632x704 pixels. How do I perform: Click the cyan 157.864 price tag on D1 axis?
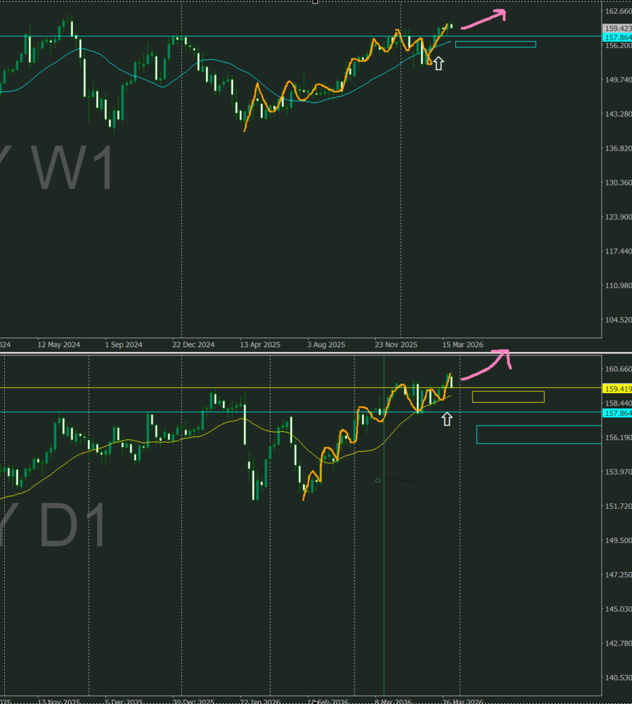click(x=616, y=412)
